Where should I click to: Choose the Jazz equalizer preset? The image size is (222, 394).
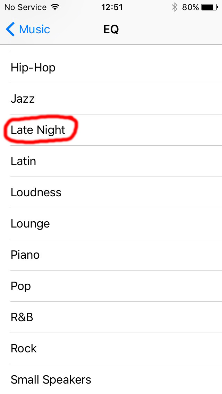click(x=111, y=99)
